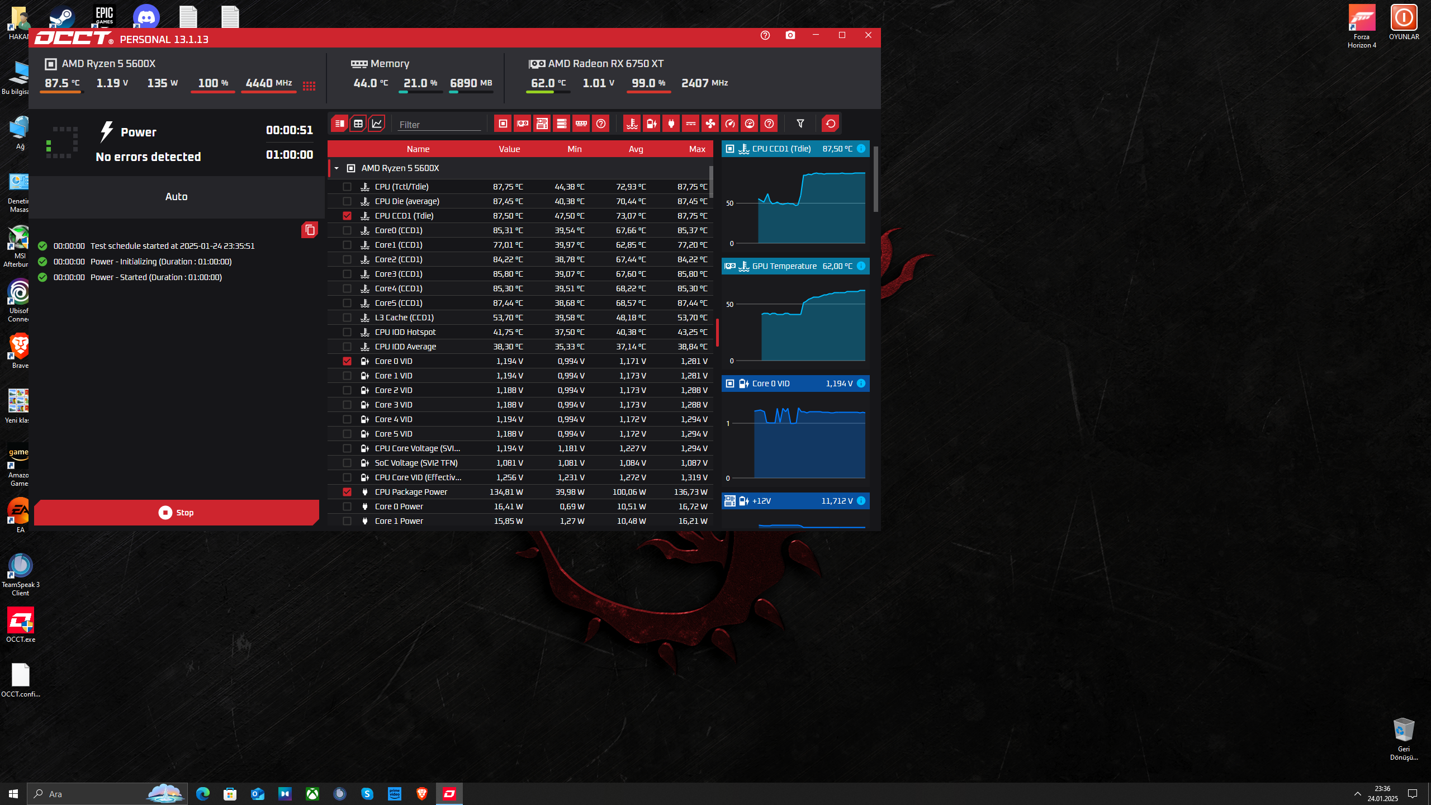The image size is (1431, 805).
Task: Copy the test log with the copy icon
Action: pos(310,230)
